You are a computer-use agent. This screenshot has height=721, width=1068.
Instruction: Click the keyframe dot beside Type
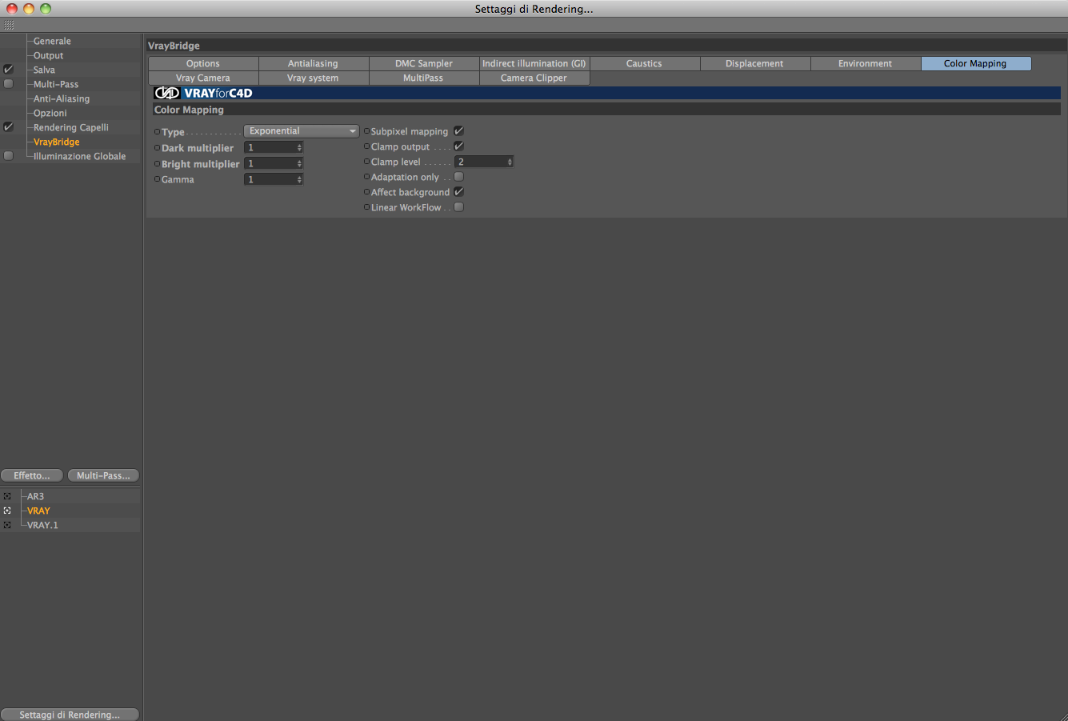click(157, 132)
